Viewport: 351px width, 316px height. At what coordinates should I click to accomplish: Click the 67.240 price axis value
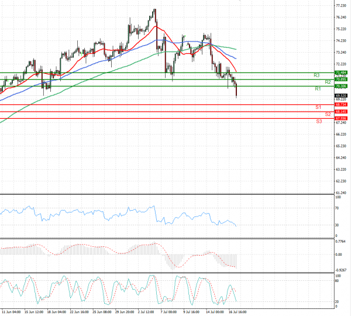(x=341, y=123)
